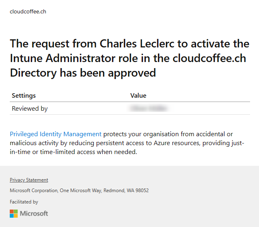Click the Microsoft wordmark in footer
The height and width of the screenshot is (227, 259).
point(34,214)
